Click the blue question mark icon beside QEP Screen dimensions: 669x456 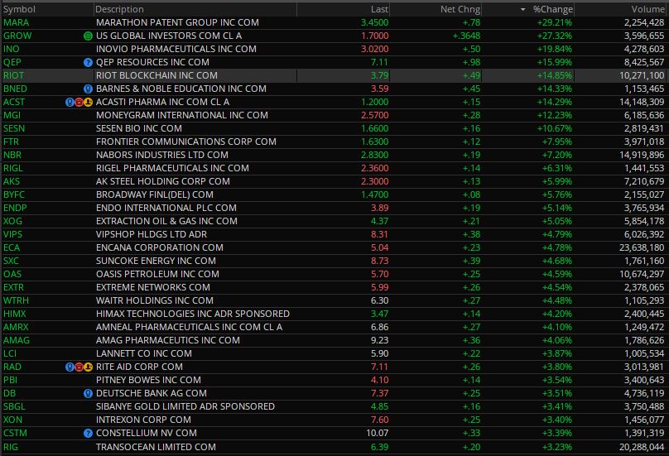pyautogui.click(x=88, y=63)
